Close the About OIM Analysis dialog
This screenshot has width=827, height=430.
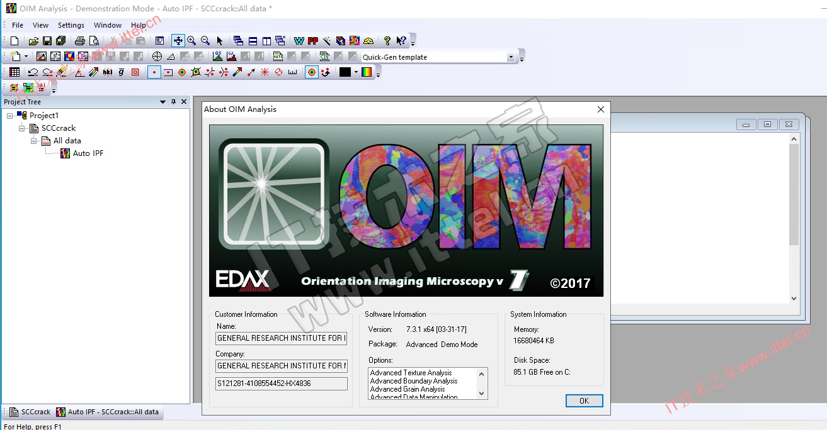(x=600, y=109)
